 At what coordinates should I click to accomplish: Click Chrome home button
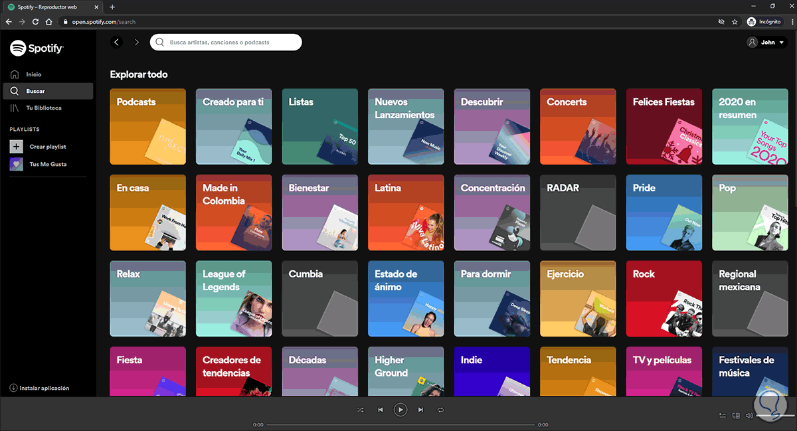(49, 21)
